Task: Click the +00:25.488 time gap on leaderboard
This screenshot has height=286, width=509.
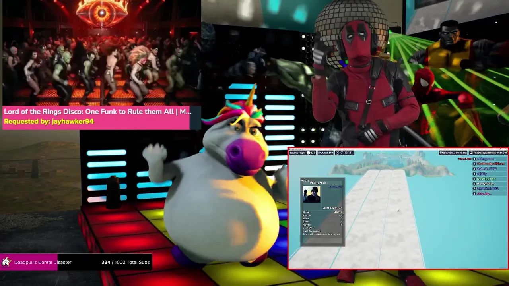Action: 464,159
